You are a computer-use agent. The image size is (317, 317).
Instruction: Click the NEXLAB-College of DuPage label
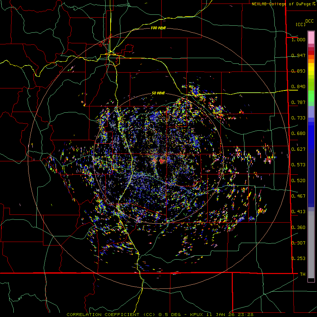point(281,4)
